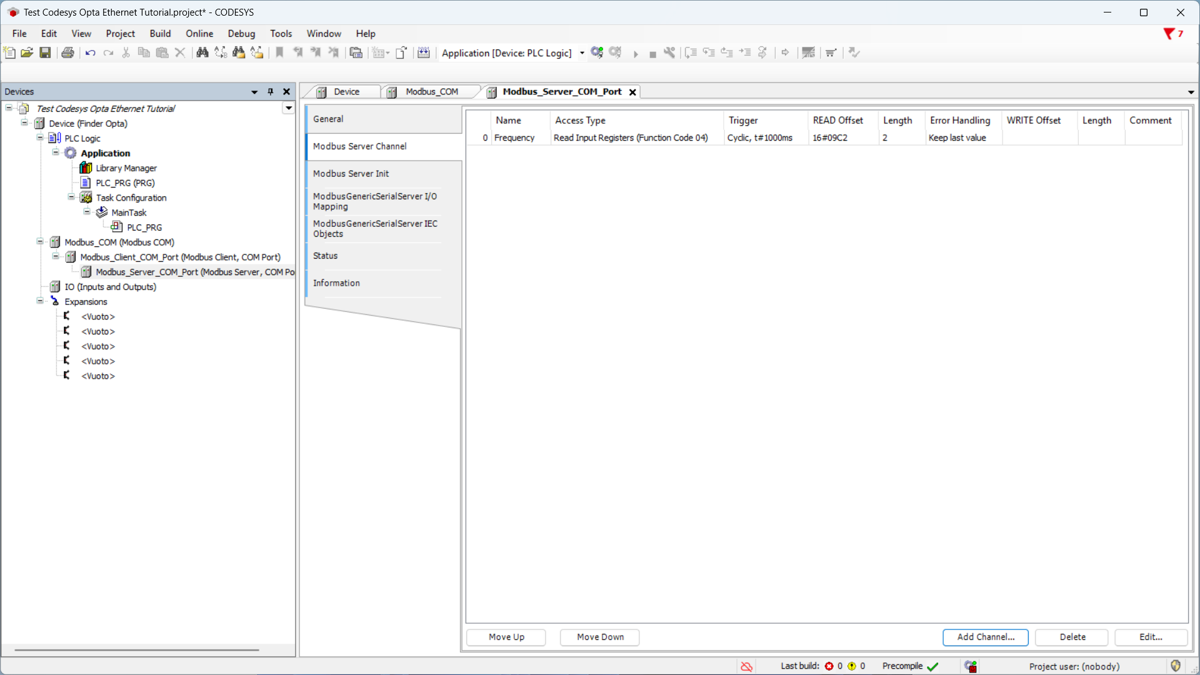This screenshot has height=675, width=1200.
Task: Click the wrench icon in toolbar
Action: pos(669,53)
